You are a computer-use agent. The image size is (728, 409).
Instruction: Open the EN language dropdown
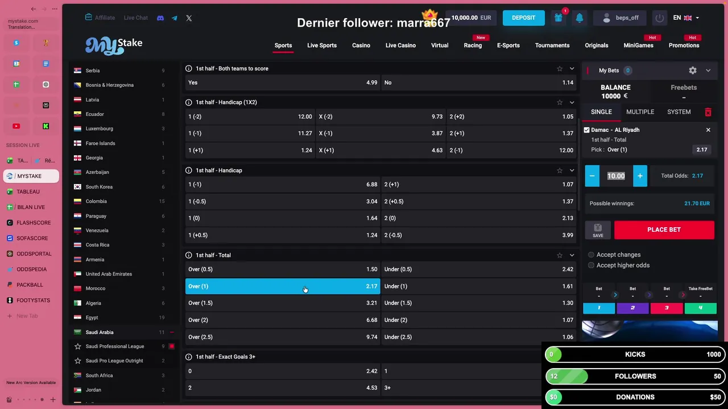click(x=686, y=18)
